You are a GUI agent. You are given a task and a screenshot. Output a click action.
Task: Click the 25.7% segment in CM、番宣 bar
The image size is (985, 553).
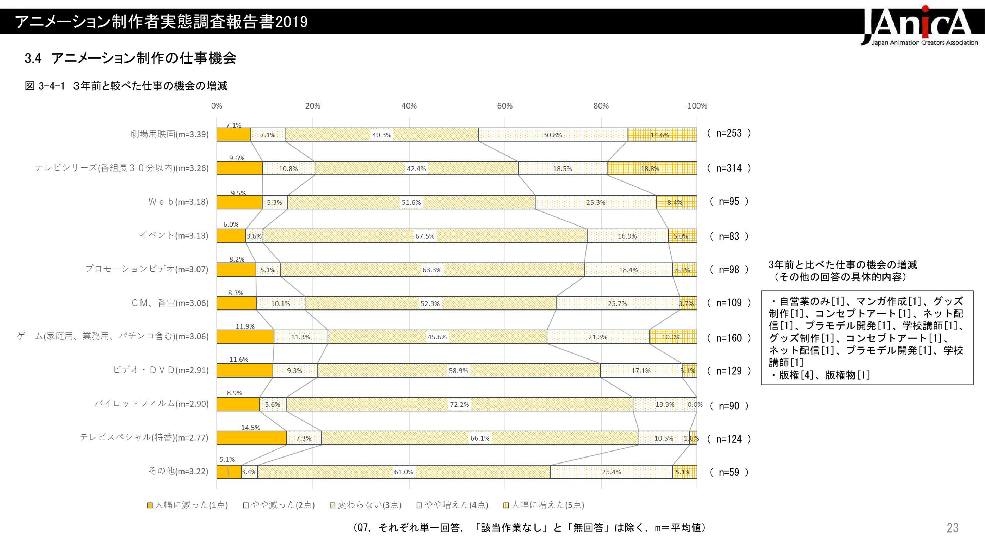pos(618,303)
